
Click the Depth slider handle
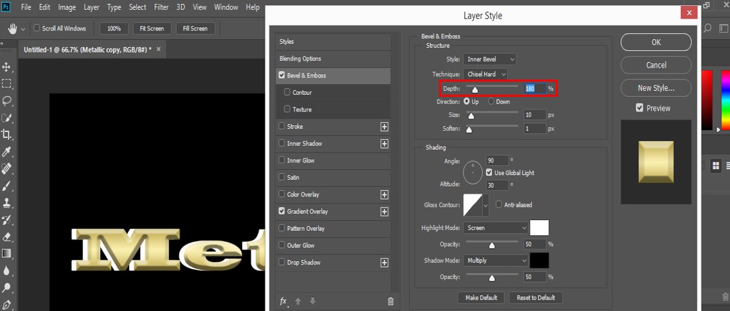pos(475,90)
